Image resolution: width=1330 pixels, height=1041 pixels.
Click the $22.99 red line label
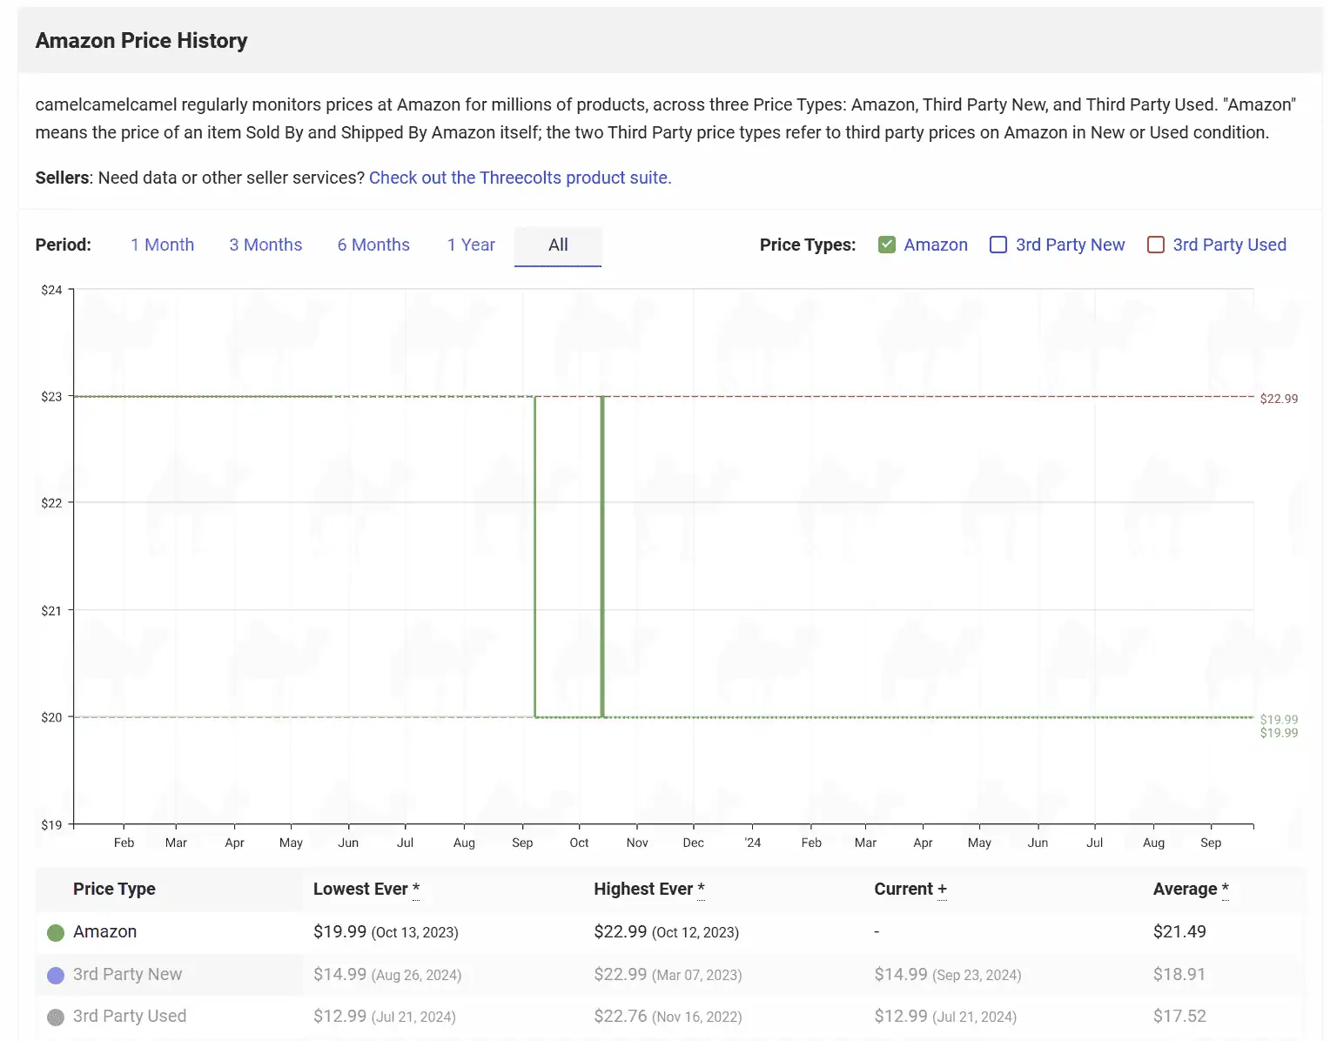click(1279, 399)
